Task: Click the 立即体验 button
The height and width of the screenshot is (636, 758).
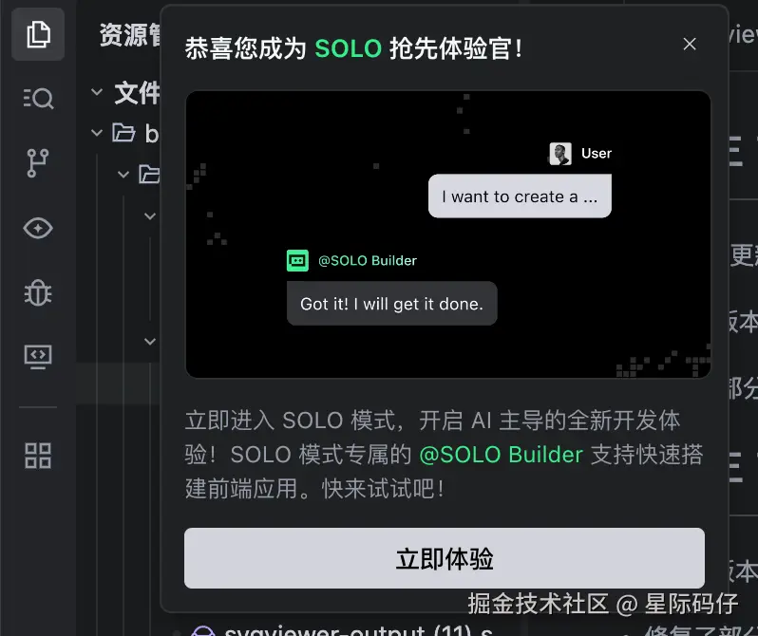Action: [445, 558]
